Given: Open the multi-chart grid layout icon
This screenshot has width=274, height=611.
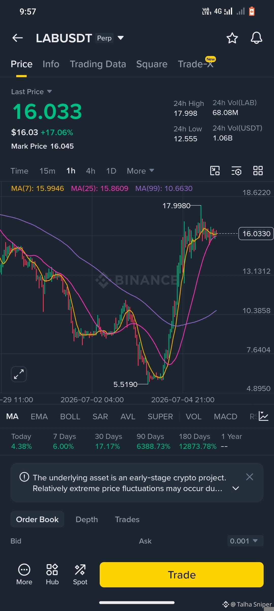Looking at the screenshot, I should [x=258, y=171].
